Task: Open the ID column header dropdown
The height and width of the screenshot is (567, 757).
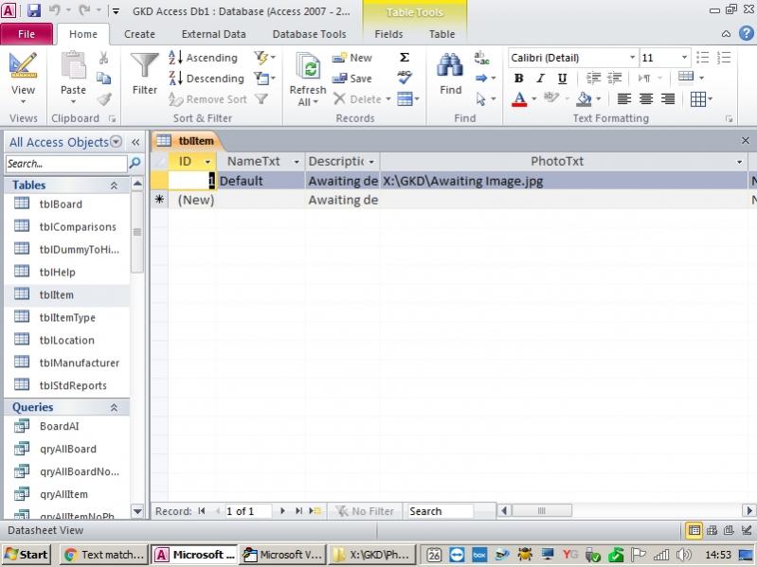Action: point(207,162)
